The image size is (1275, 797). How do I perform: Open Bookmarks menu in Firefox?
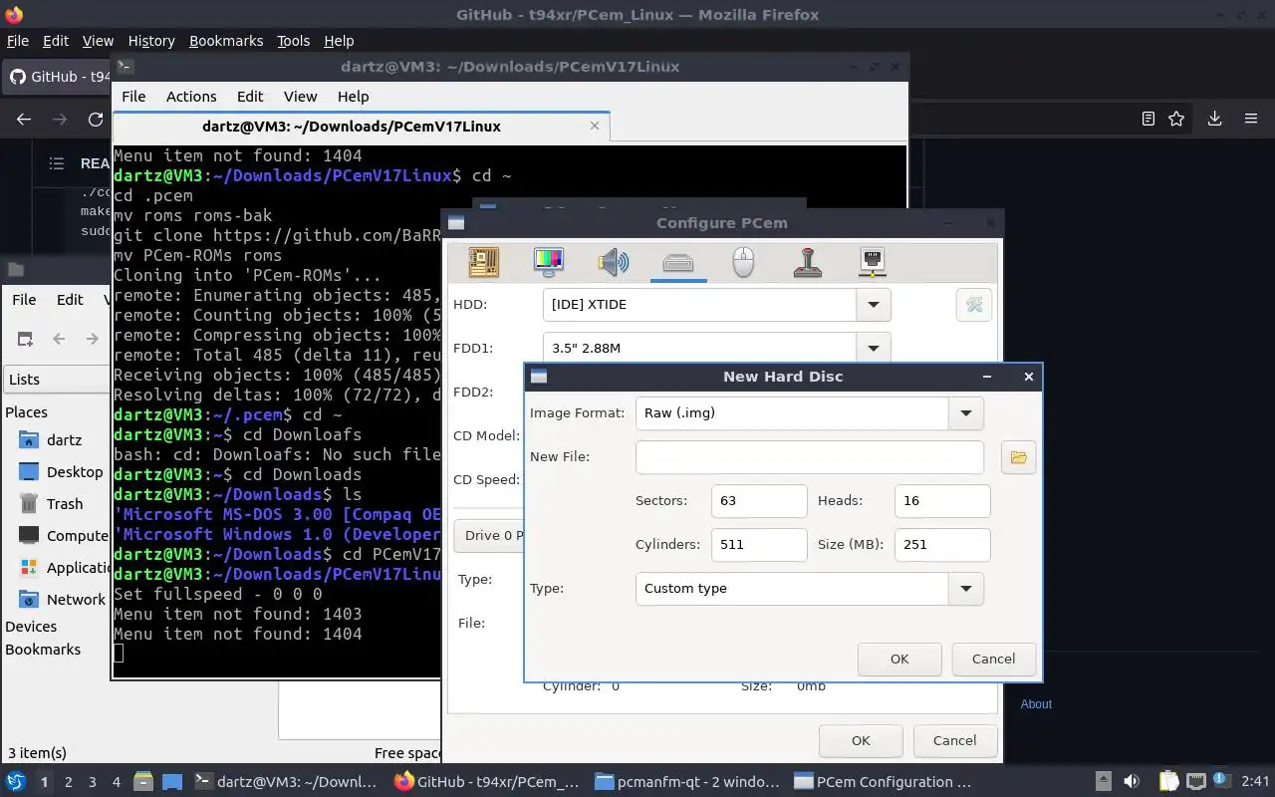tap(226, 41)
